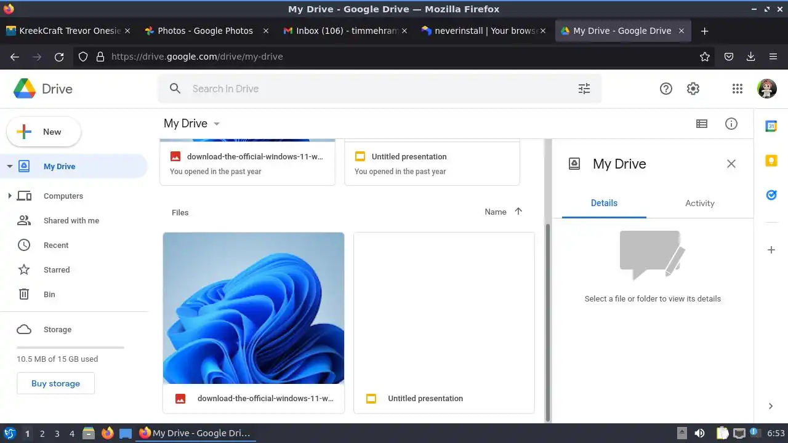Launch Firefox from taskbar launcher

pyautogui.click(x=108, y=433)
